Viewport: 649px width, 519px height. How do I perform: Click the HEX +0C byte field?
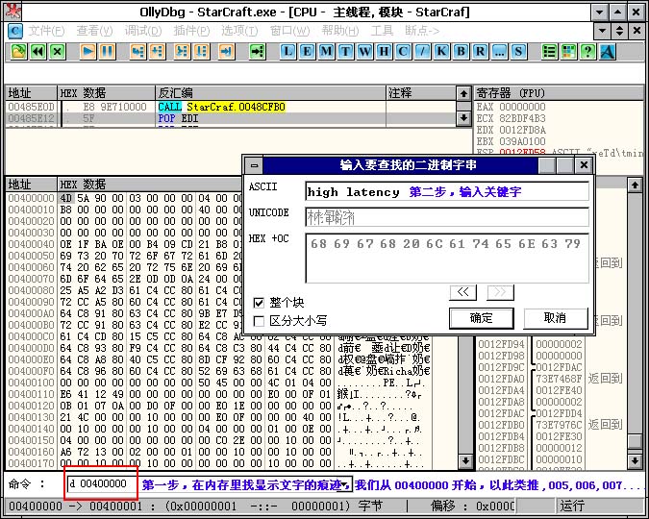click(447, 259)
